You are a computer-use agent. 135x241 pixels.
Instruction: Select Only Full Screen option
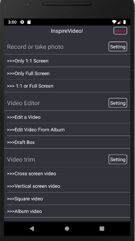coord(67,73)
